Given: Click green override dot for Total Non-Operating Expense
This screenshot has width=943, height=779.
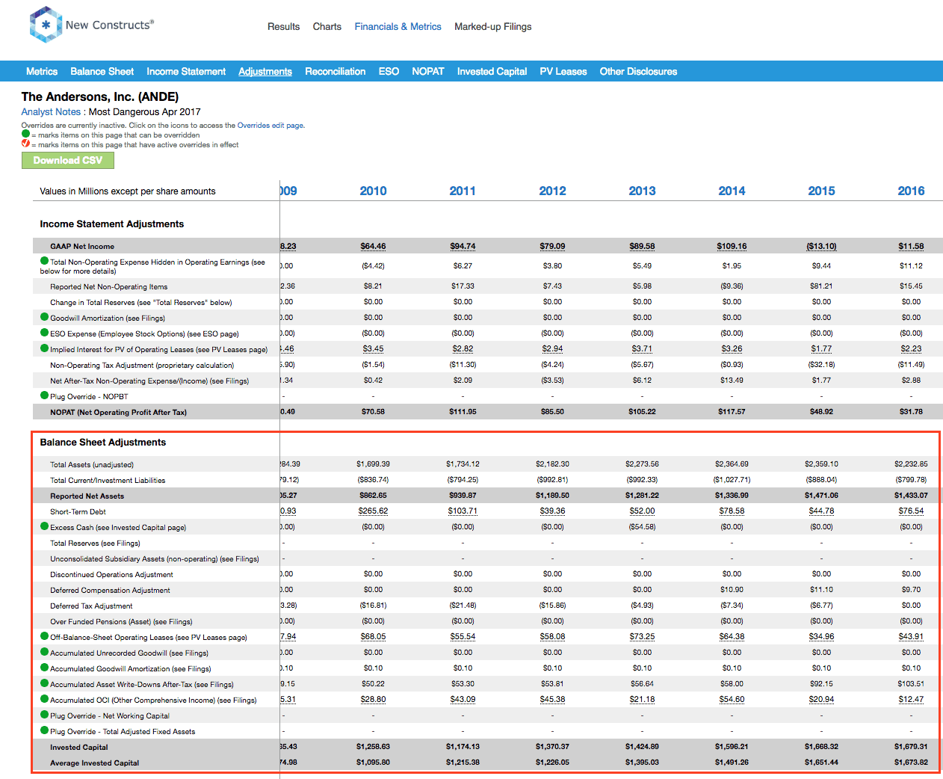Looking at the screenshot, I should (x=45, y=261).
